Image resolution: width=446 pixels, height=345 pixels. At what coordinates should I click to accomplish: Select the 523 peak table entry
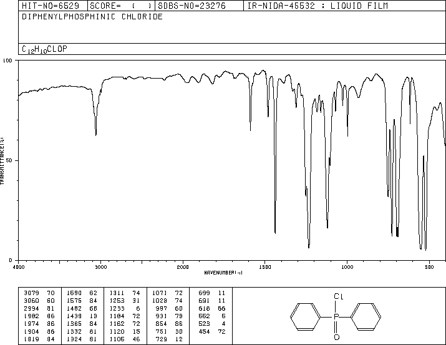tap(212, 324)
